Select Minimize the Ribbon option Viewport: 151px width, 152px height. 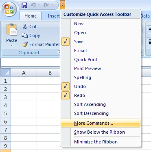[101, 142]
